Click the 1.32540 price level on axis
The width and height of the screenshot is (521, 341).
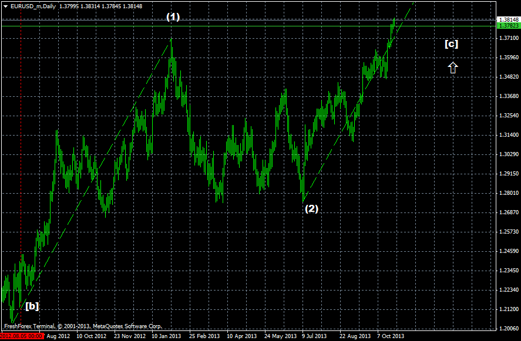point(508,116)
